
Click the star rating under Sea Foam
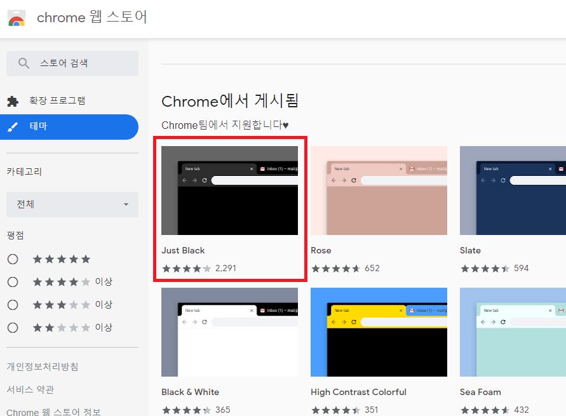point(485,410)
